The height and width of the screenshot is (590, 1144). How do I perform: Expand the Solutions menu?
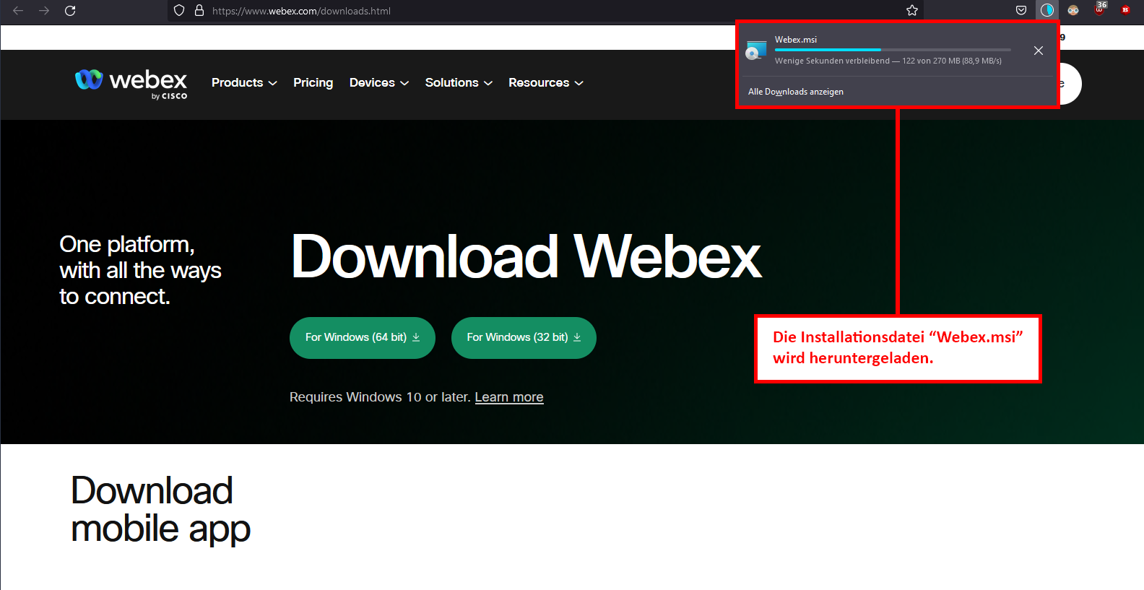pyautogui.click(x=459, y=83)
